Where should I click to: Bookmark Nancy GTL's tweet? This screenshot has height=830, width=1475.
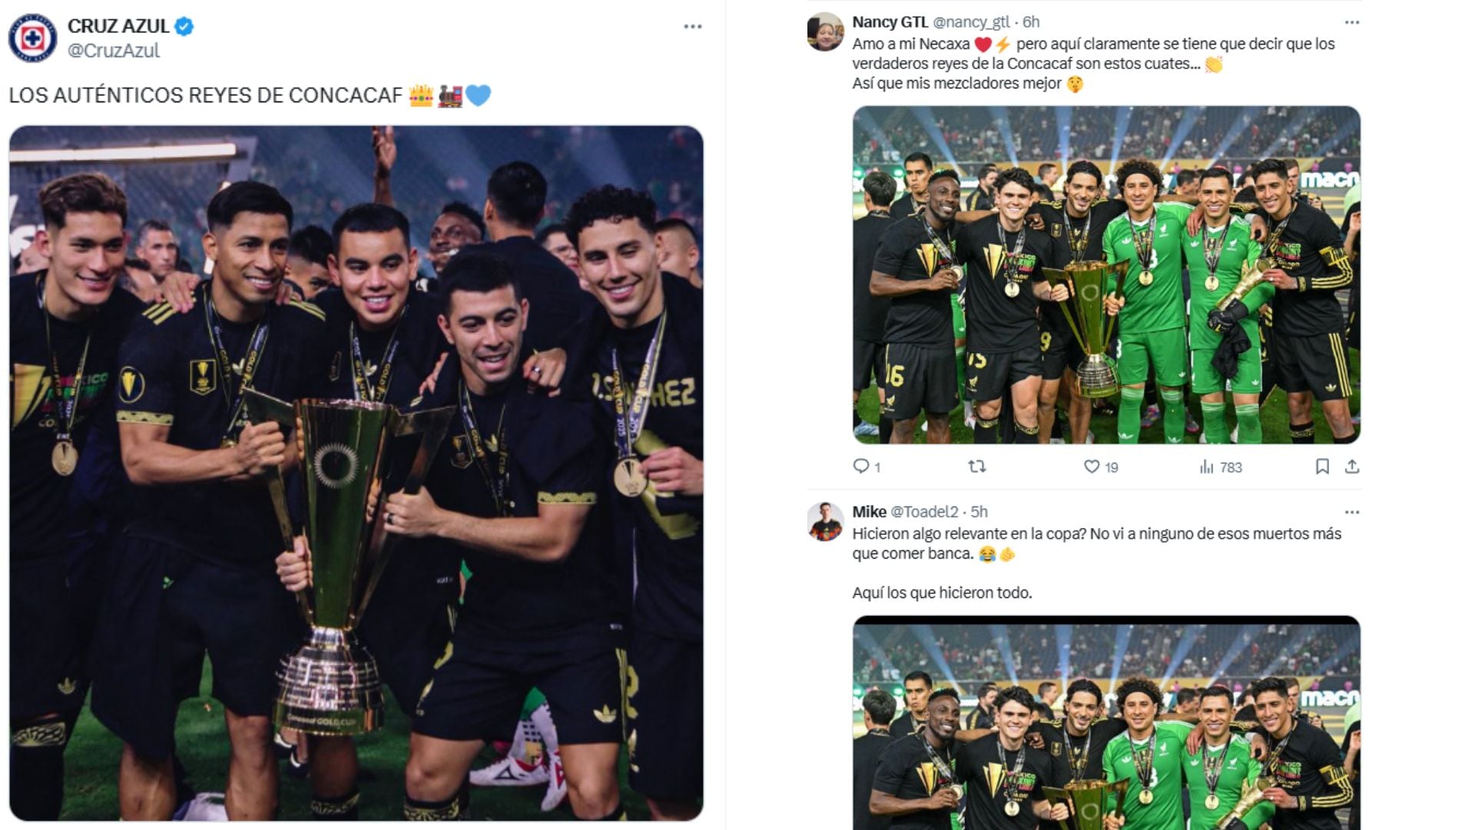tap(1322, 466)
